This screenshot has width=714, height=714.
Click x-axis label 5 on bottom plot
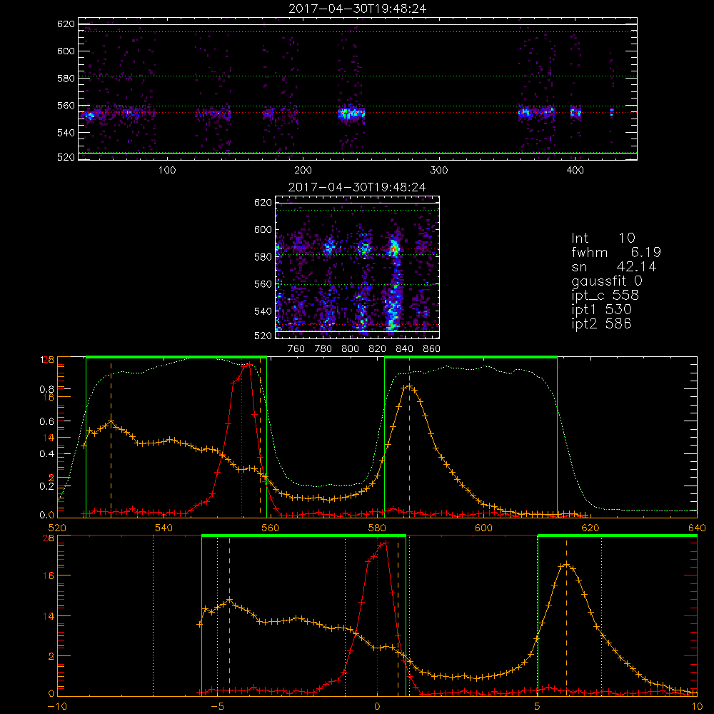[537, 706]
